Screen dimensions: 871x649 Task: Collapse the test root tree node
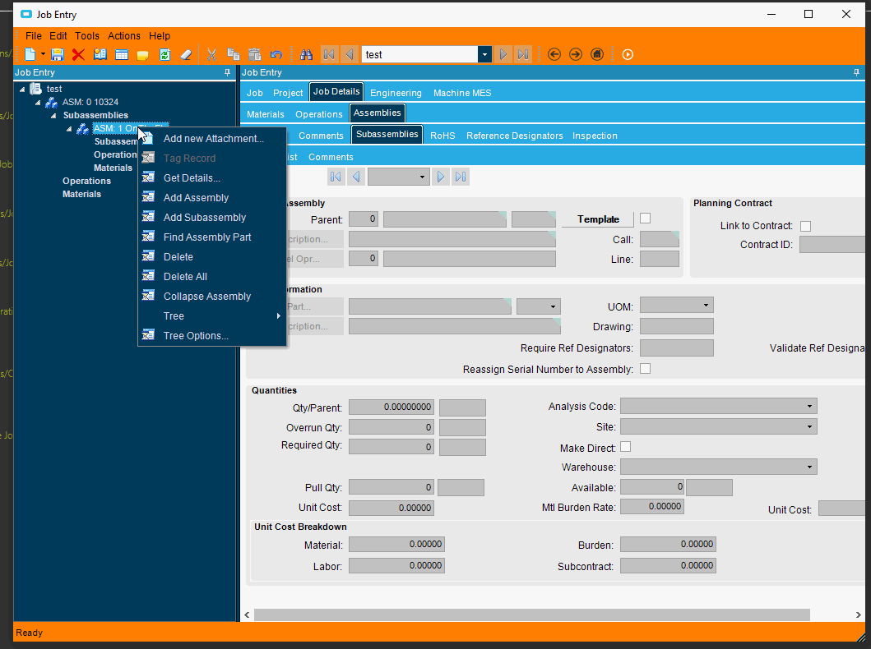(22, 90)
